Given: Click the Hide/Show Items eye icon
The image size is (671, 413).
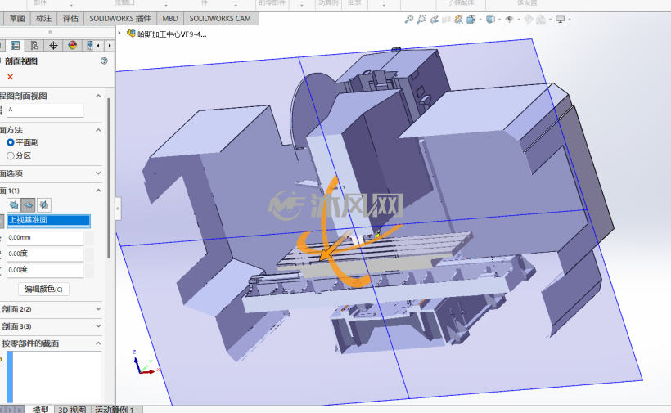Looking at the screenshot, I should (x=509, y=20).
